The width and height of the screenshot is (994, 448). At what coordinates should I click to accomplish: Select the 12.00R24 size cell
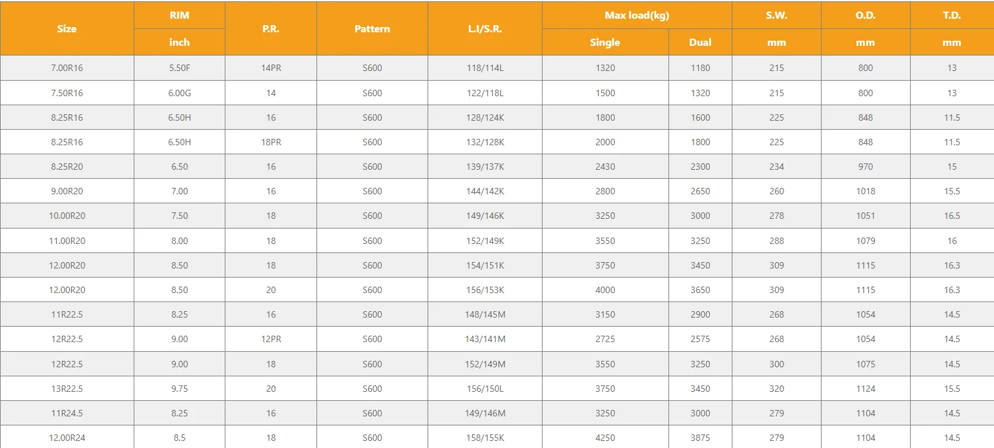pos(67,438)
